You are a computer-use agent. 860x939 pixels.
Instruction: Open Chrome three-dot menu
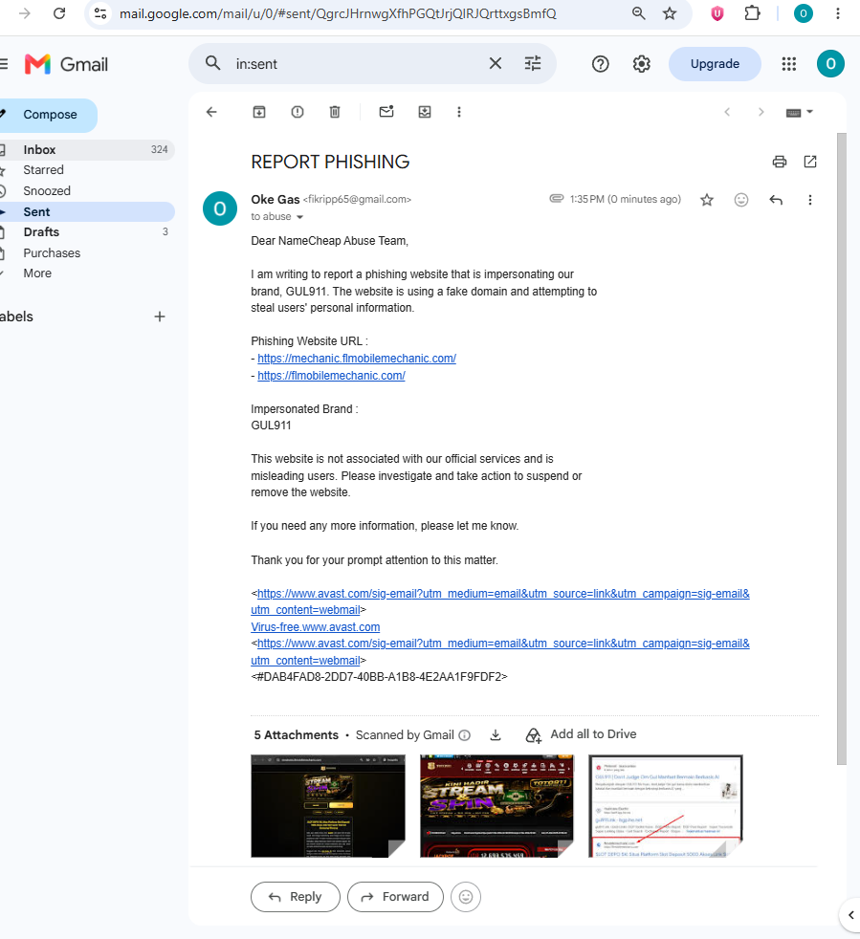pos(838,13)
